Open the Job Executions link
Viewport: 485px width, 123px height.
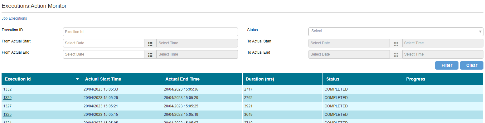tap(14, 18)
